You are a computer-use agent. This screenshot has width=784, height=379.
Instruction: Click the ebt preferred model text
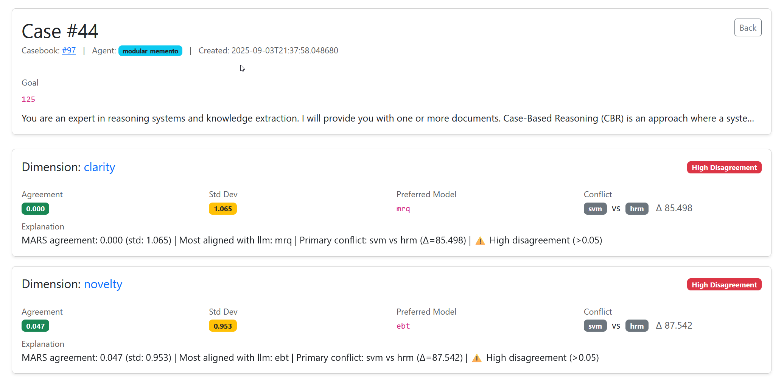[403, 326]
